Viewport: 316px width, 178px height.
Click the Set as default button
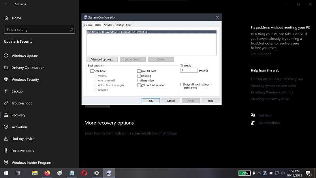[133, 59]
